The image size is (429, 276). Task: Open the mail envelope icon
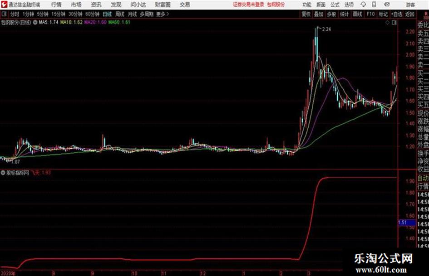click(x=387, y=5)
